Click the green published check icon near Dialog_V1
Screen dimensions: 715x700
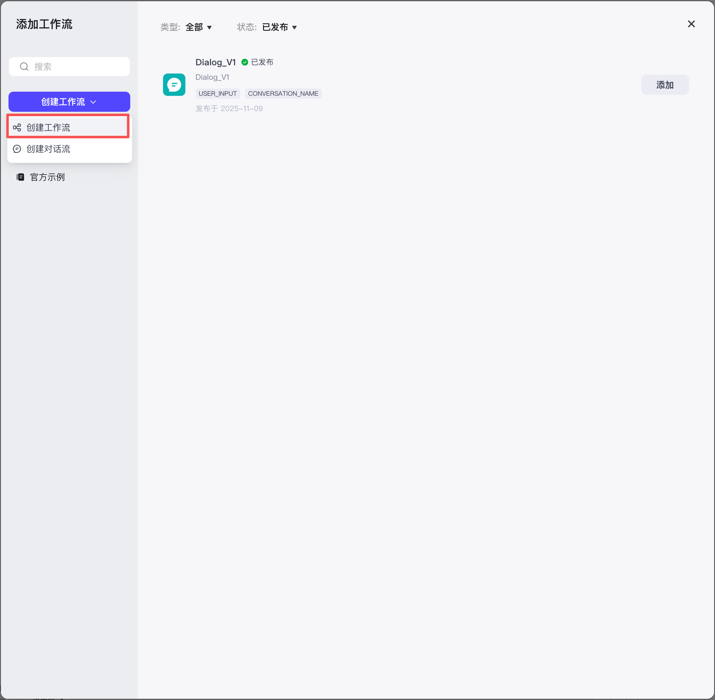click(x=245, y=62)
